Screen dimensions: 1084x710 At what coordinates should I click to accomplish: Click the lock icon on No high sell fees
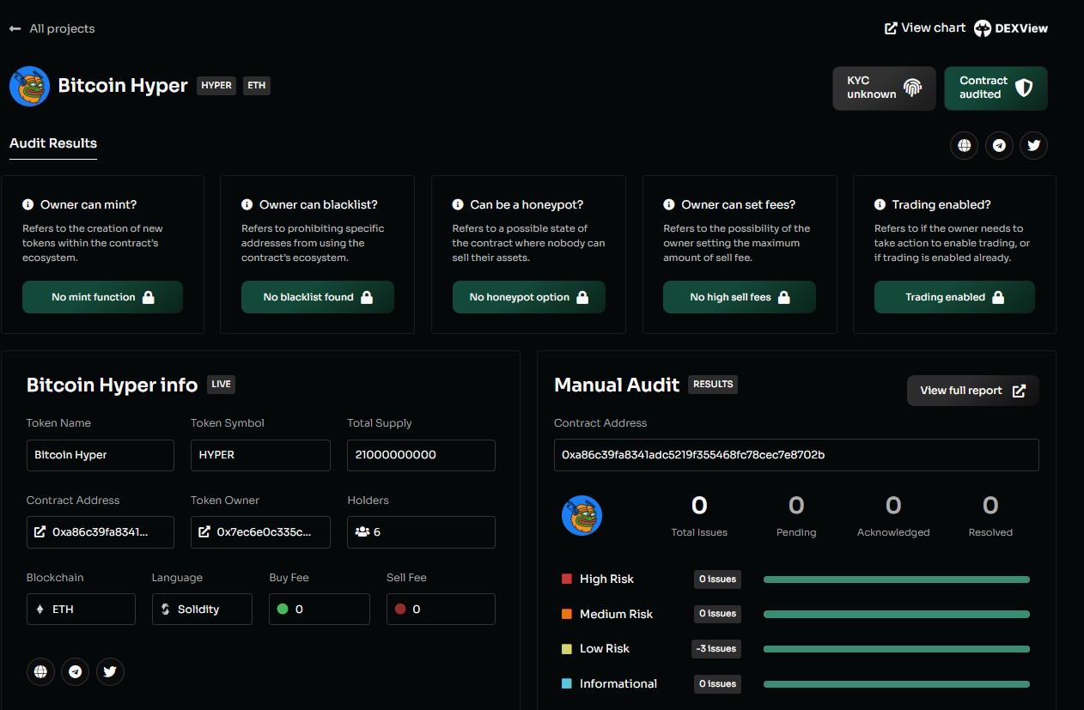click(783, 297)
